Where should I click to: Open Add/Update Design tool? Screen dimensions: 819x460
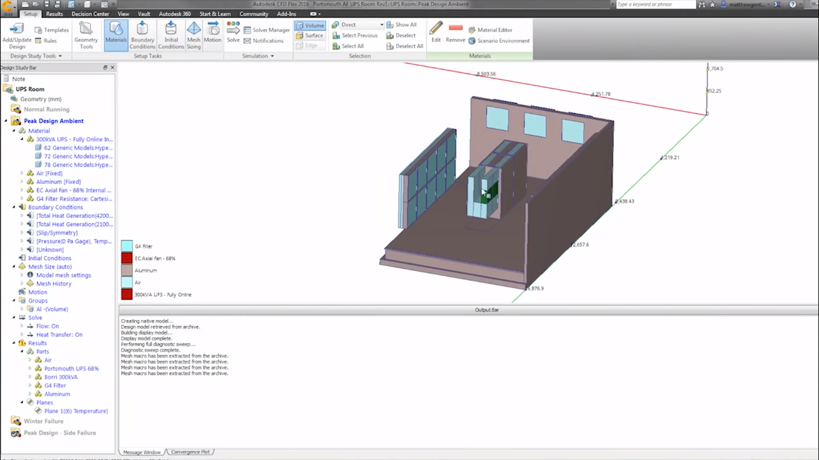pyautogui.click(x=17, y=36)
